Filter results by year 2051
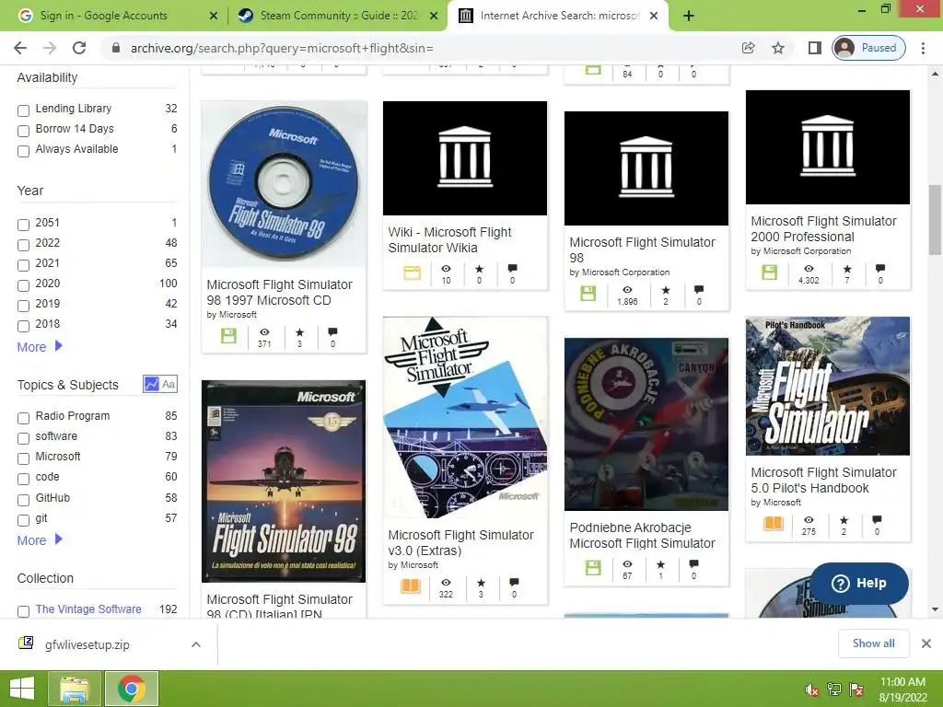 (x=23, y=225)
